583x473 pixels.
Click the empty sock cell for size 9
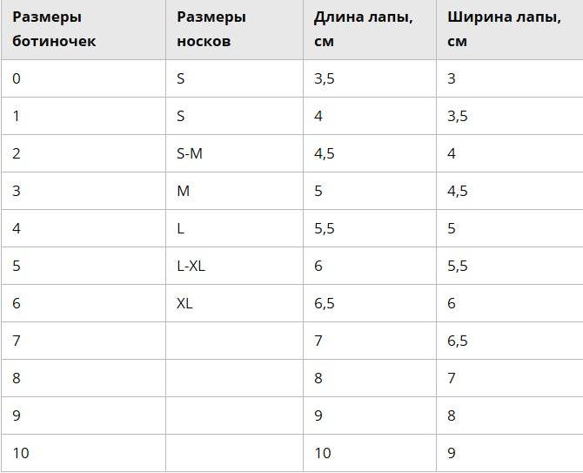click(x=234, y=416)
